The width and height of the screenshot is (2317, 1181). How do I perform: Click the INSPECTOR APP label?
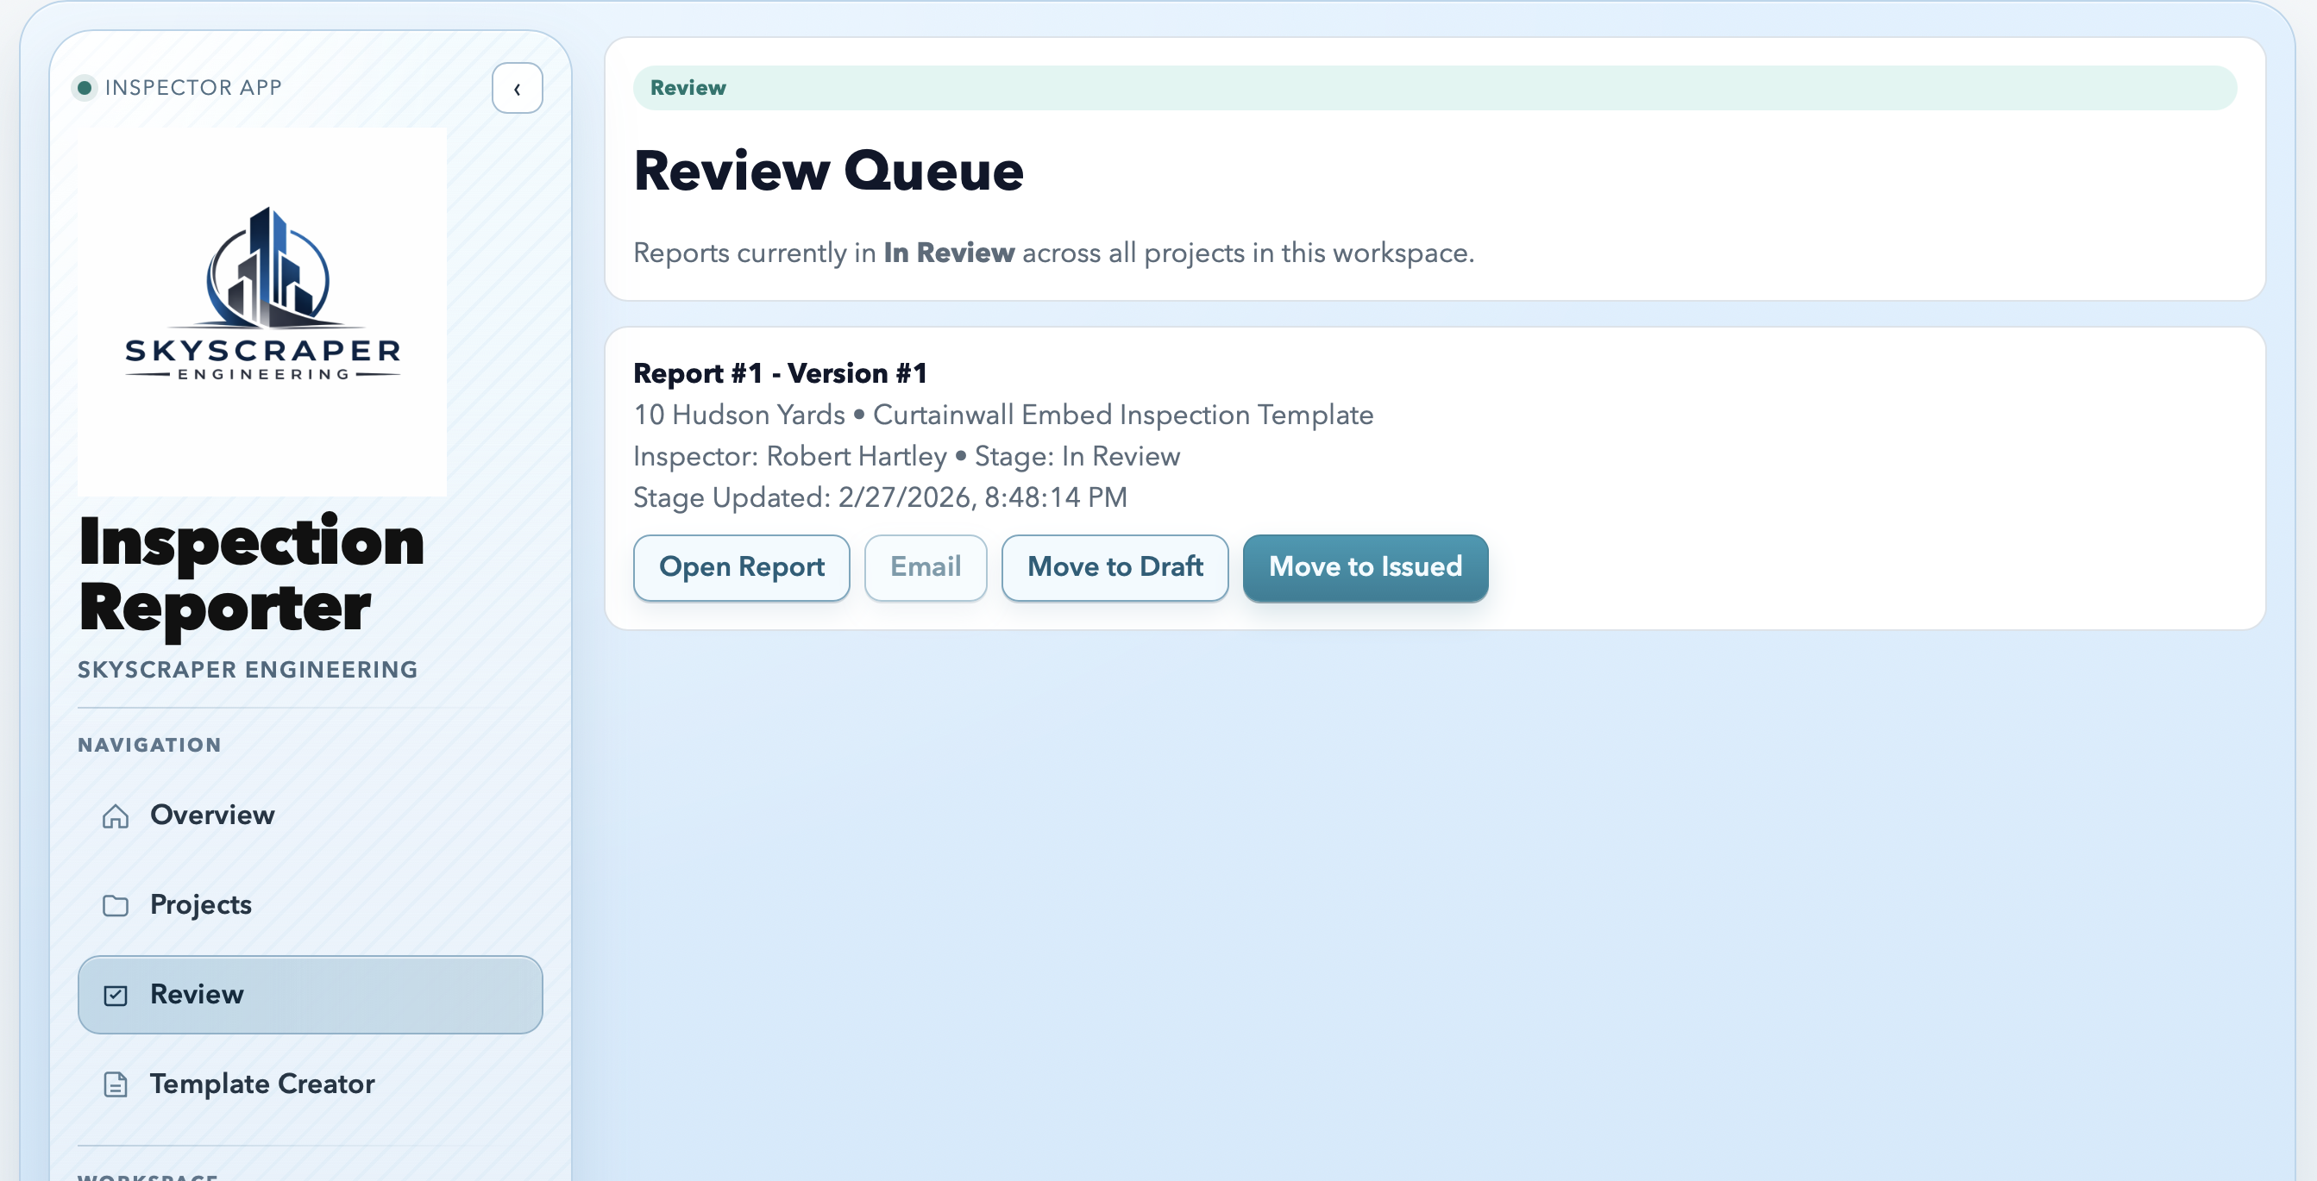[192, 86]
